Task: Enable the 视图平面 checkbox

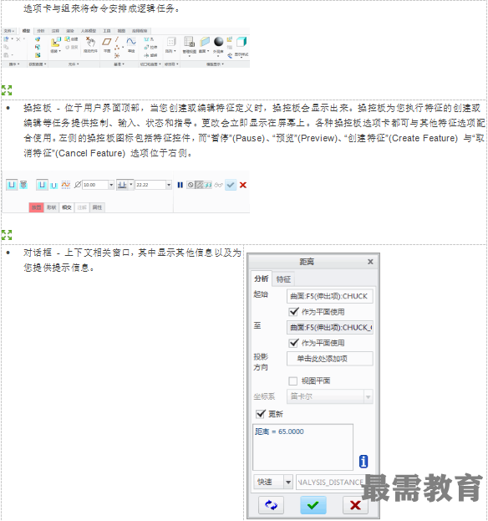Action: point(292,381)
